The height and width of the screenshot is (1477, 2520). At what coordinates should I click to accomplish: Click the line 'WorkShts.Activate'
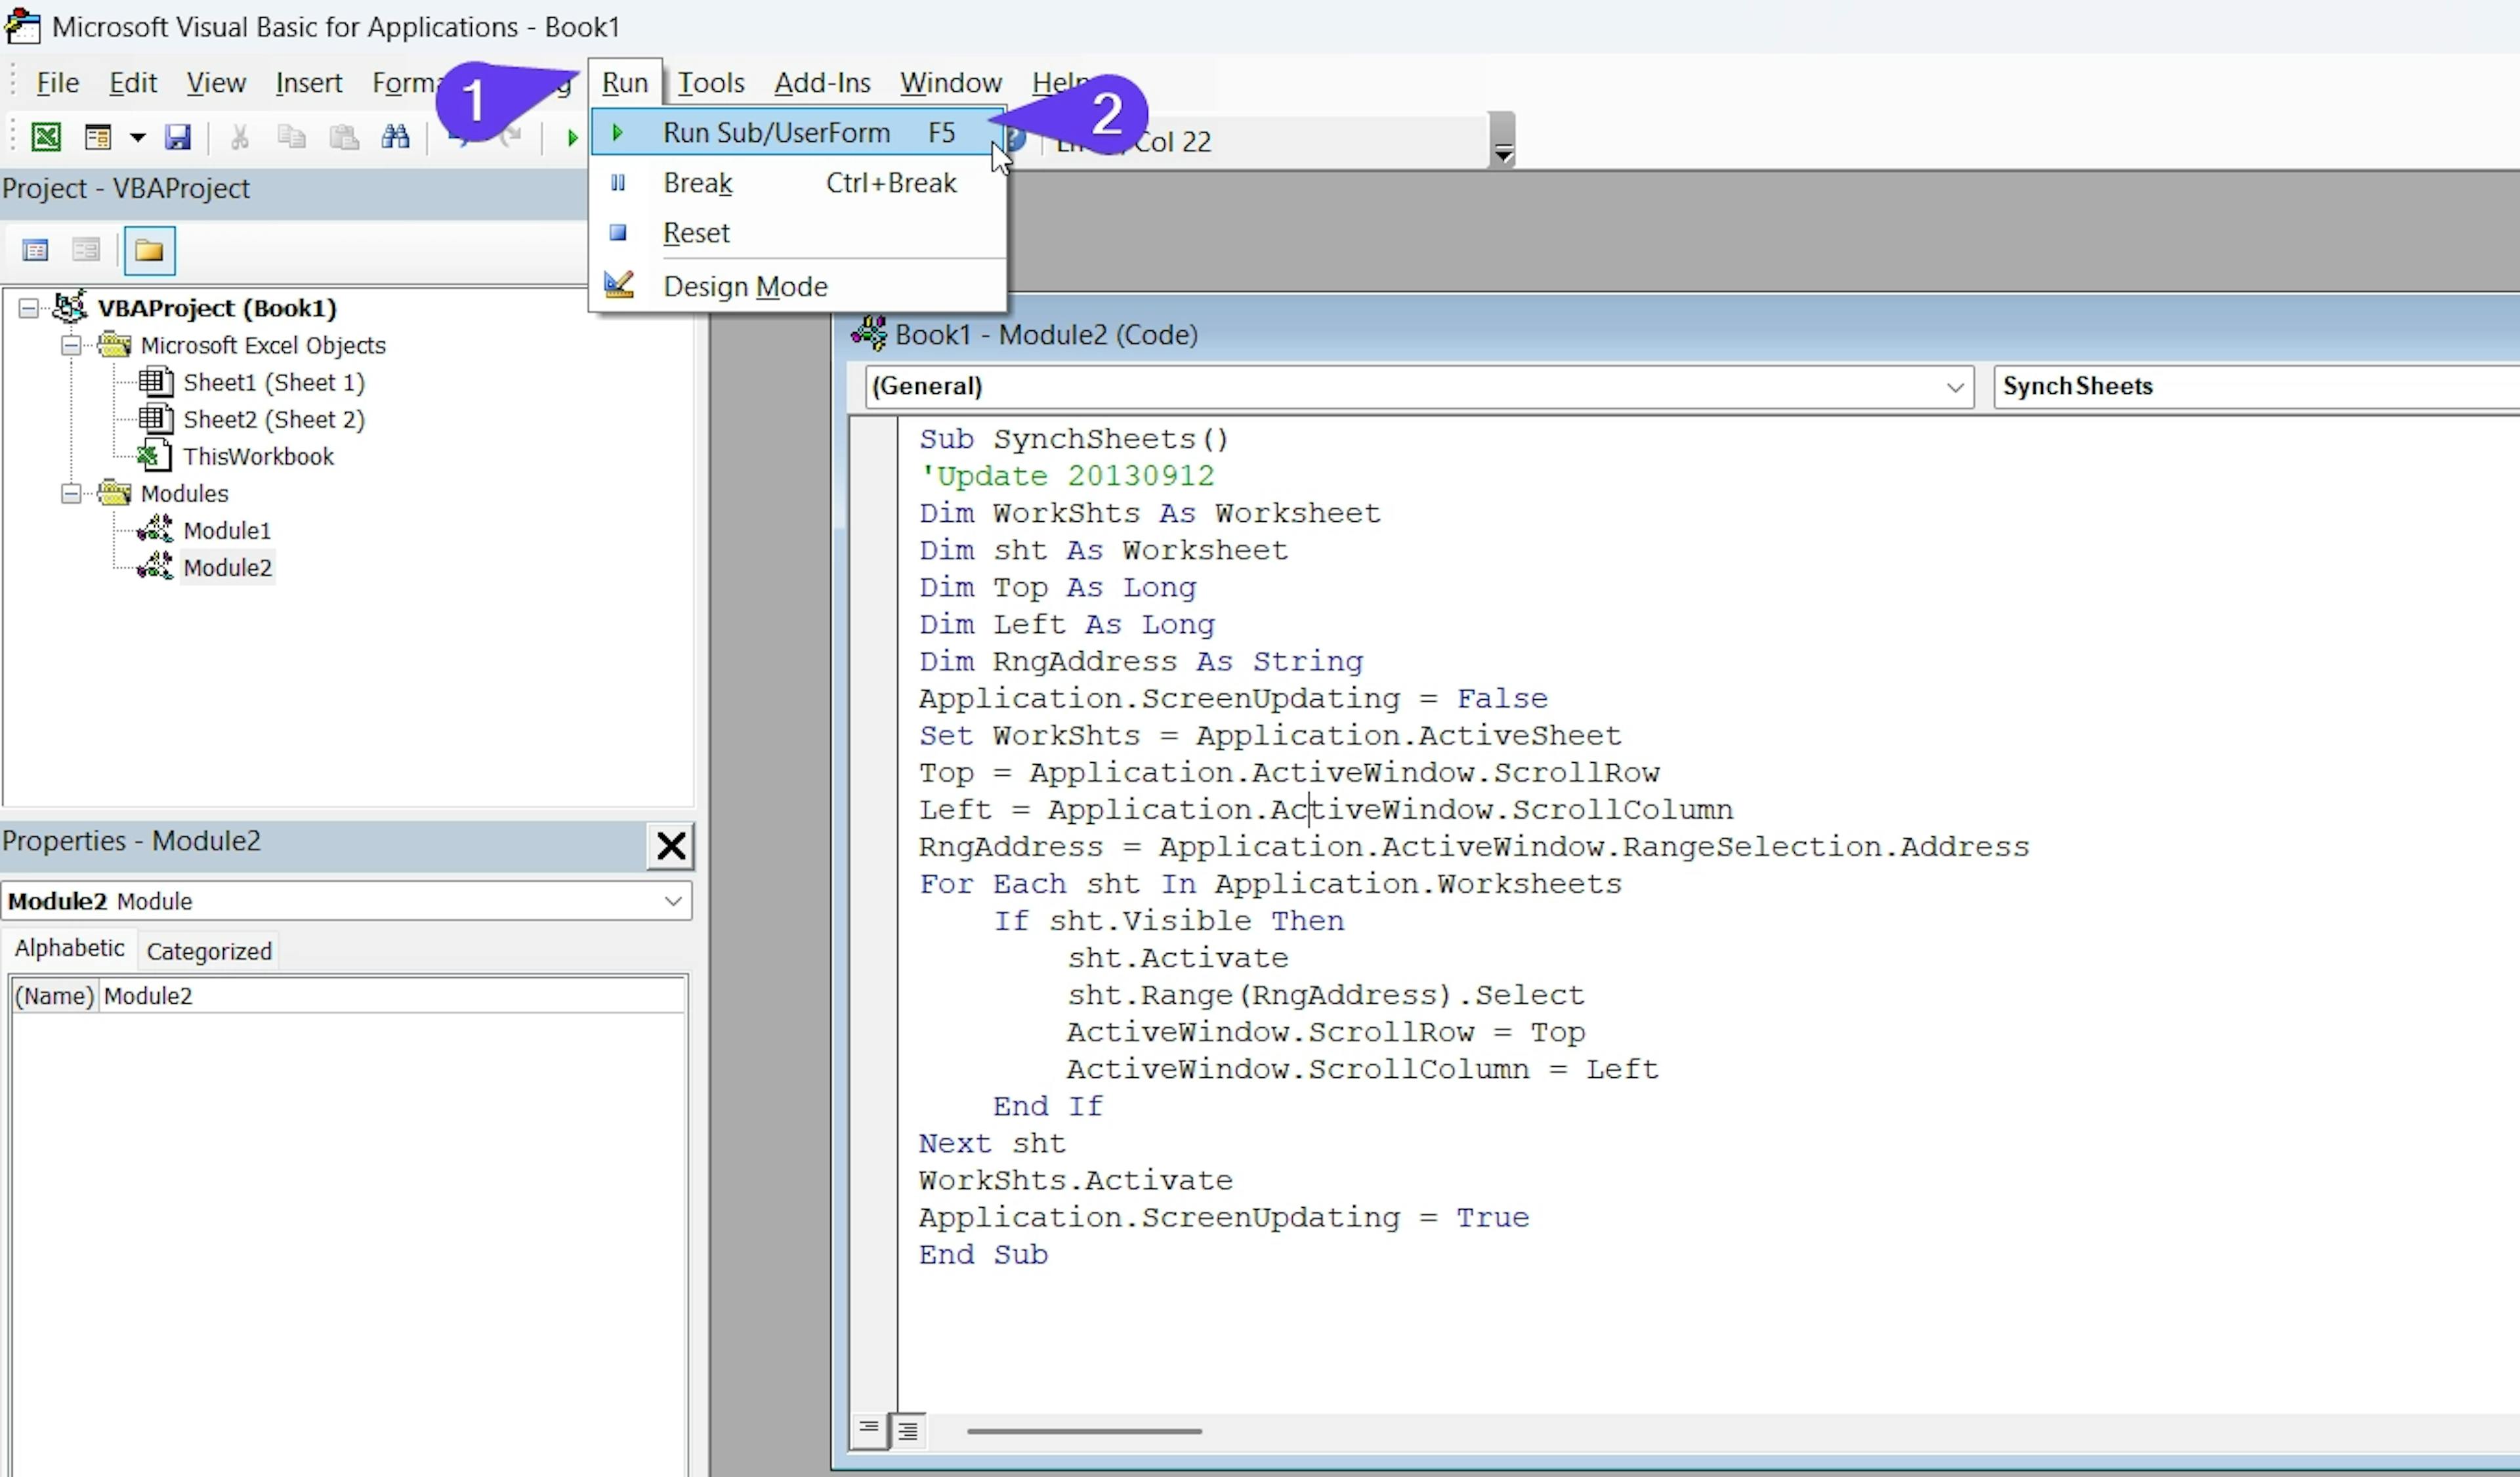click(1075, 1180)
